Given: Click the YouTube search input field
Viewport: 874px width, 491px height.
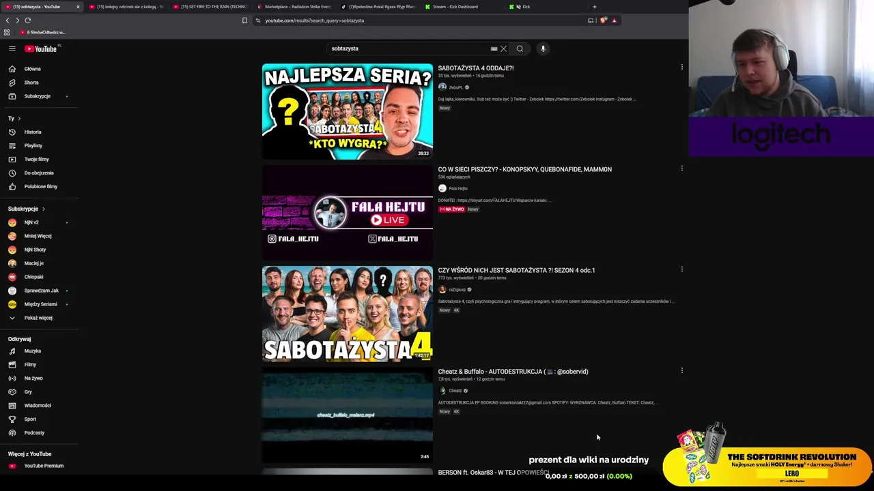Looking at the screenshot, I should click(x=408, y=48).
